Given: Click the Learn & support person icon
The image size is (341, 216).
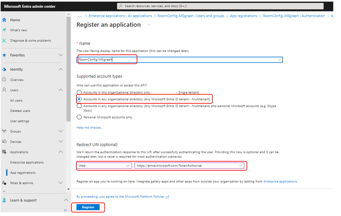Looking at the screenshot, I should coord(4,200).
